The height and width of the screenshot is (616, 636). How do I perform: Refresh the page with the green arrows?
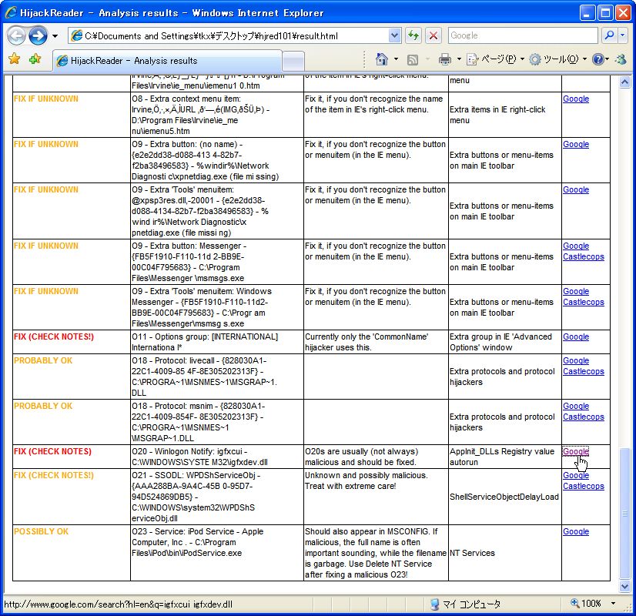coord(413,35)
